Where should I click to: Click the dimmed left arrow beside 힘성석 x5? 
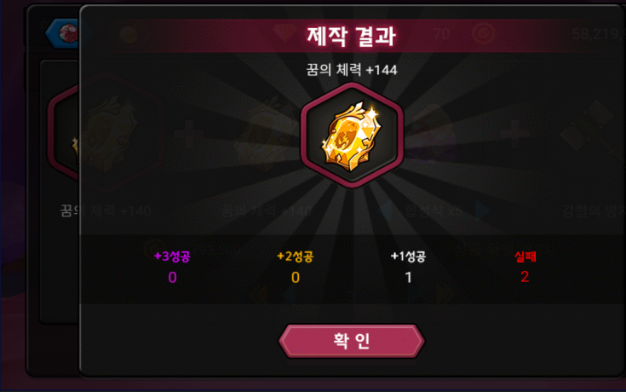tap(386, 211)
